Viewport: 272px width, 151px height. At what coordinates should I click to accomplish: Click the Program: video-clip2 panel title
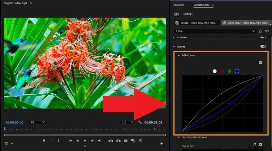tap(15, 3)
